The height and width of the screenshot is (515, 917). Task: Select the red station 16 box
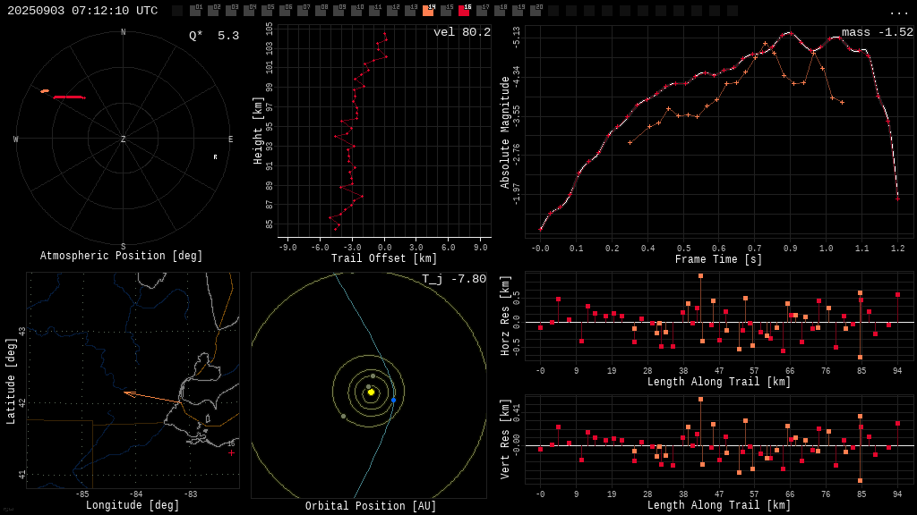click(465, 10)
